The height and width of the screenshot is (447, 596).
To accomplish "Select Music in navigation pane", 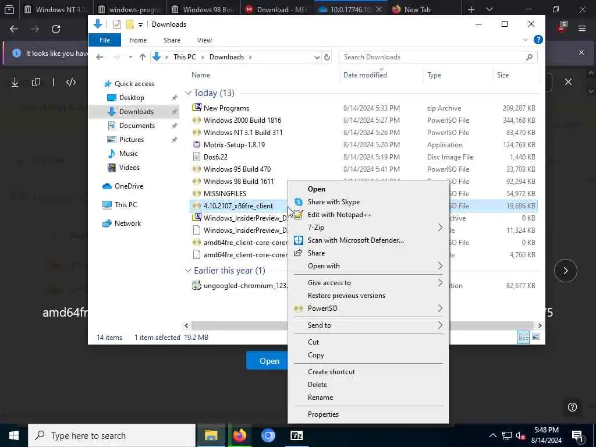I will (129, 154).
